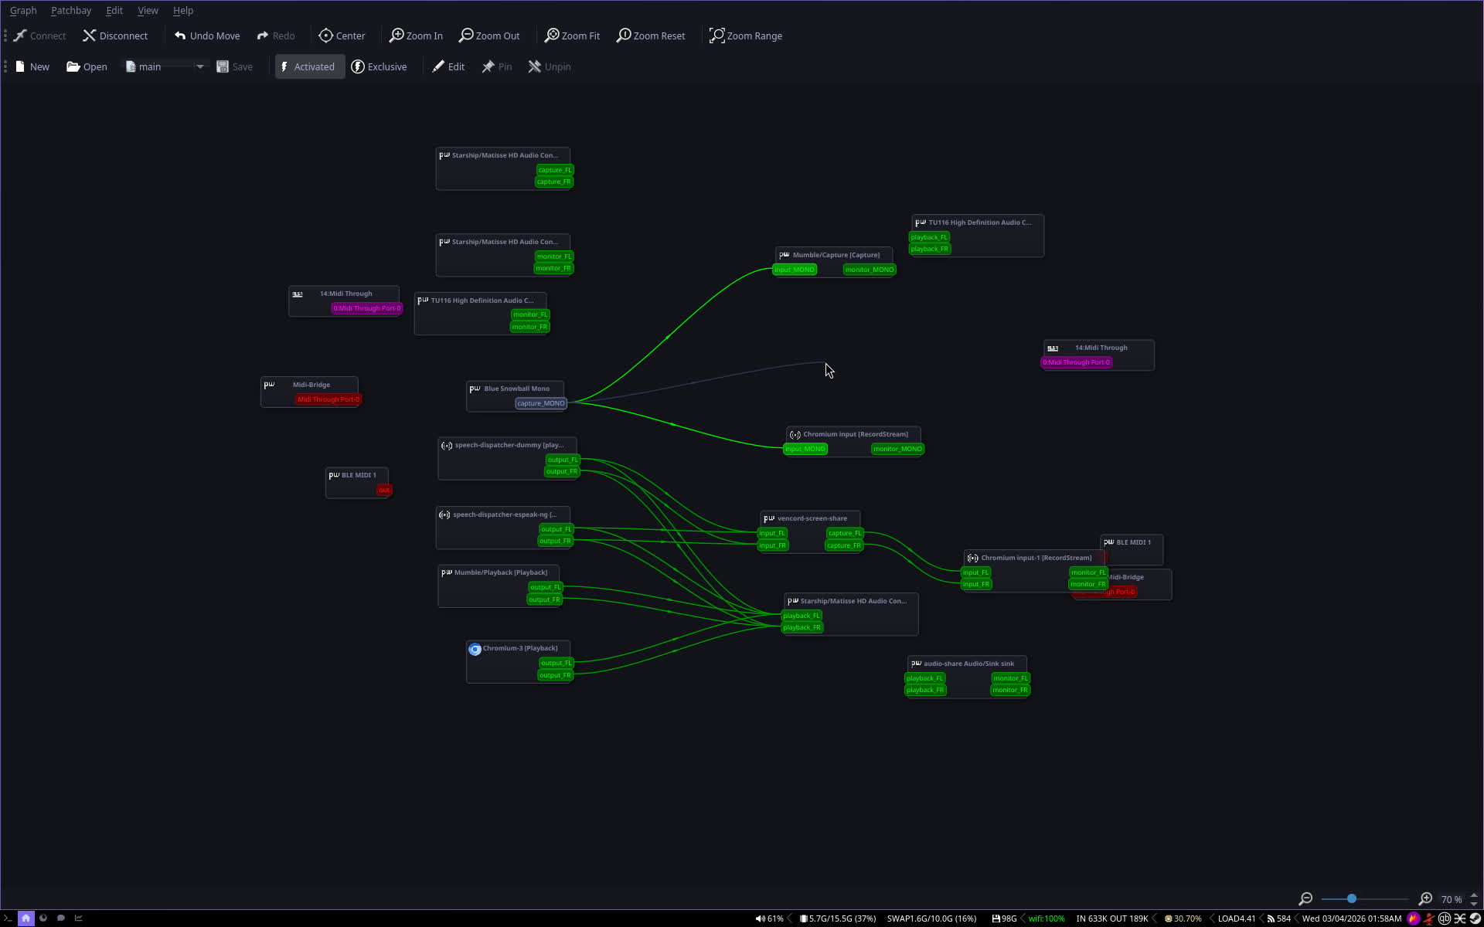
Task: Open the Edit menu
Action: tap(114, 11)
